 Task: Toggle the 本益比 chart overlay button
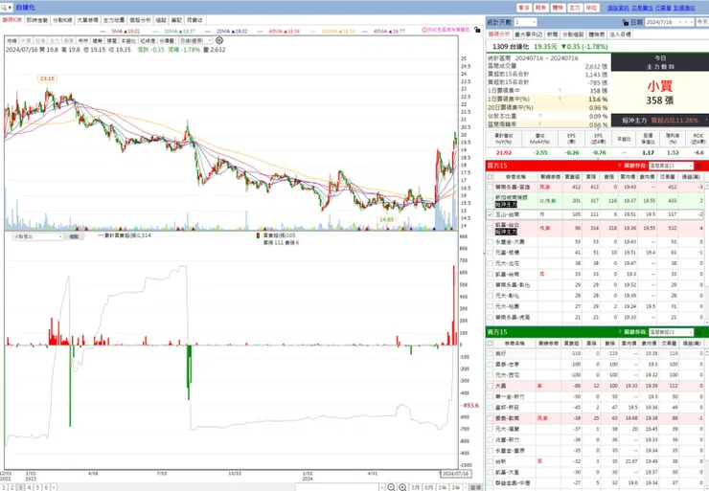pos(129,40)
